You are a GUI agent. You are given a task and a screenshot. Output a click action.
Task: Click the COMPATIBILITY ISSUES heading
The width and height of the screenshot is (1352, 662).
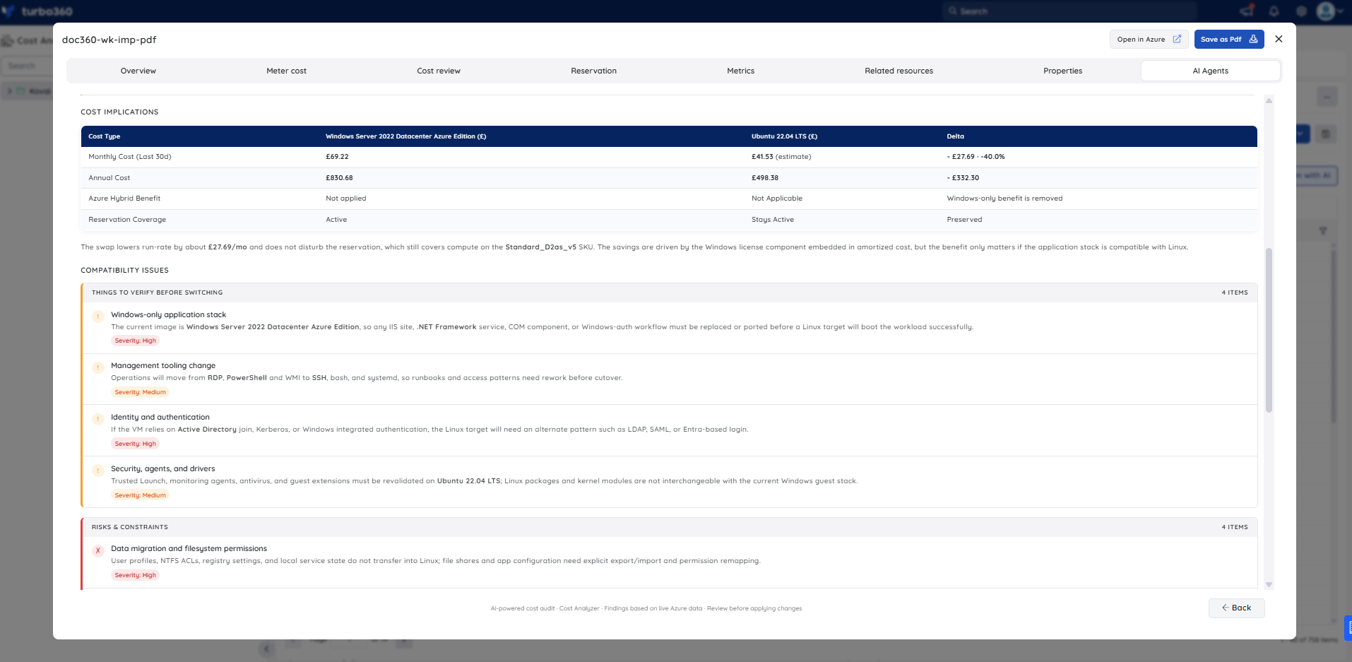pos(124,270)
